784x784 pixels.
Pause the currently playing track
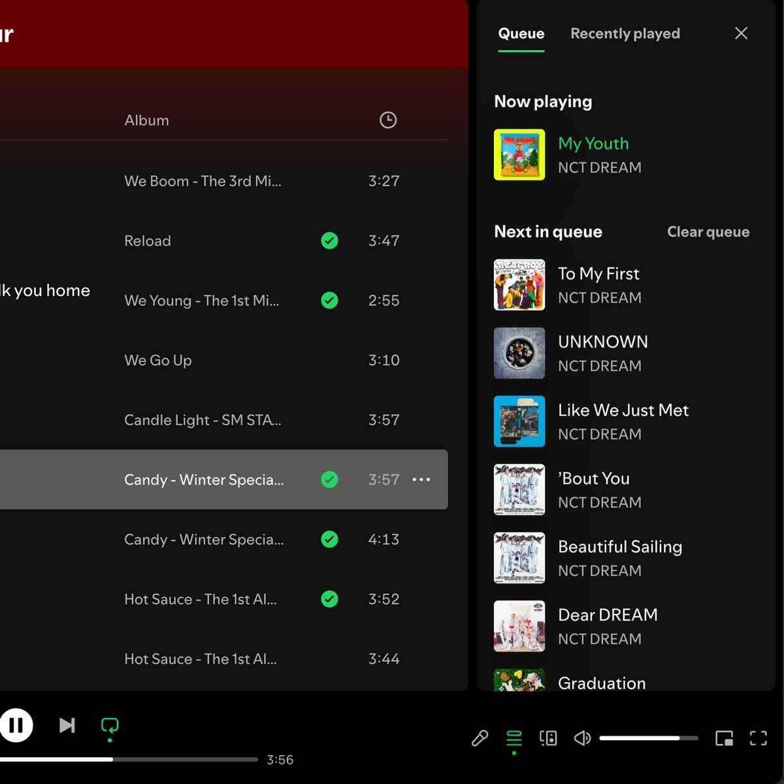coord(16,725)
